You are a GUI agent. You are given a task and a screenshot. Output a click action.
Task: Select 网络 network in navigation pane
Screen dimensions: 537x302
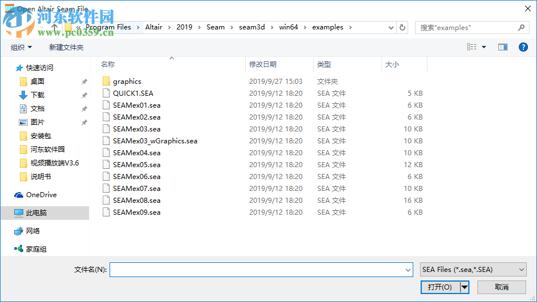pyautogui.click(x=32, y=231)
